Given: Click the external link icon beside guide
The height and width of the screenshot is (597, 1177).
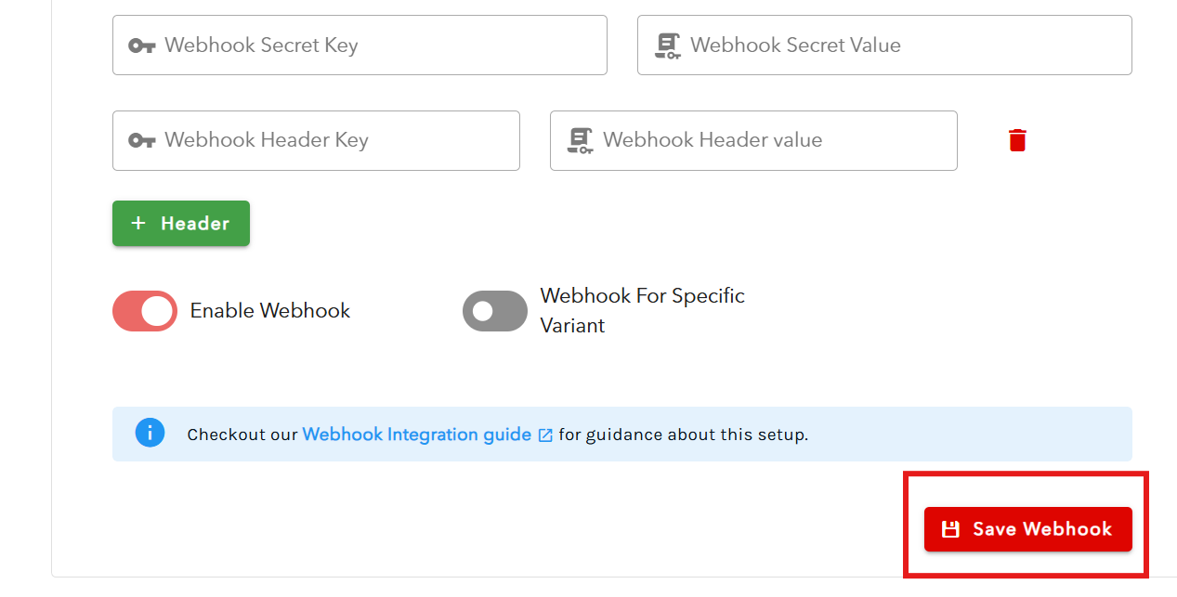Looking at the screenshot, I should [546, 435].
